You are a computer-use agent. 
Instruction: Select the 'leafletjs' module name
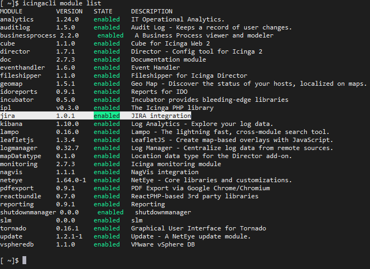point(17,140)
